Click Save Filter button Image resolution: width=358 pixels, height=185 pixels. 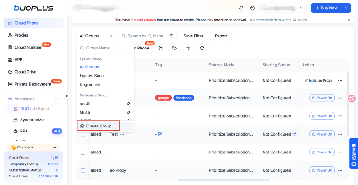pos(193,36)
